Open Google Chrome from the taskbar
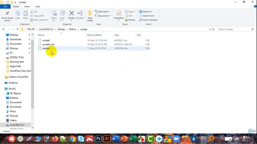The height and width of the screenshot is (144, 257). (72, 139)
